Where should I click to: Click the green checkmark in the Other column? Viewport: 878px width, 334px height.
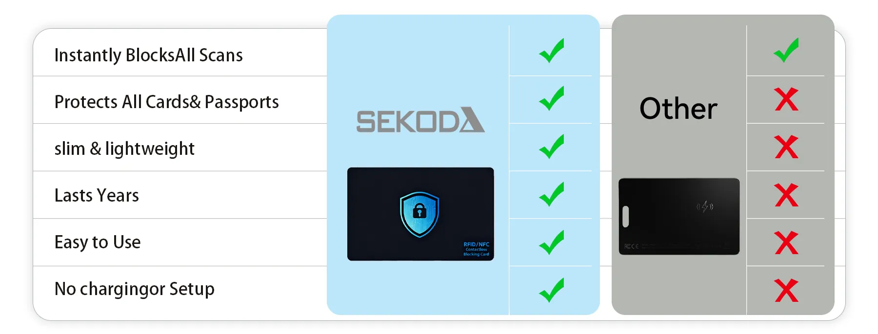pos(786,50)
